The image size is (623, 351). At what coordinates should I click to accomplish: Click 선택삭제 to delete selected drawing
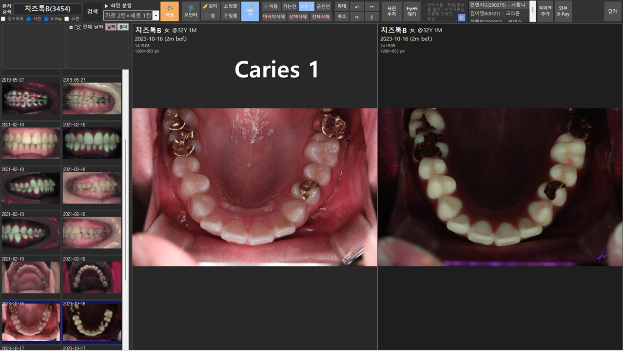click(x=298, y=16)
